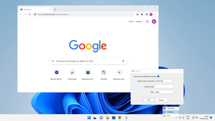Open the Chat app on the taskbar
Viewport: 215px width, 121px height.
tap(101, 118)
